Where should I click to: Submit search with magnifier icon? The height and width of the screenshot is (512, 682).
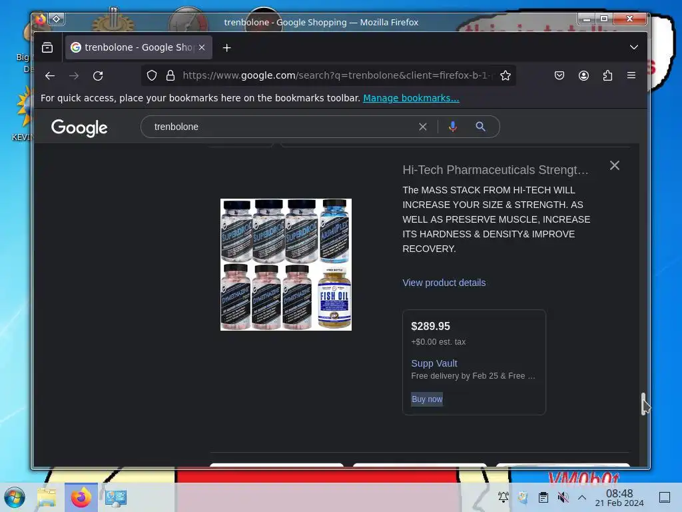[x=480, y=127]
